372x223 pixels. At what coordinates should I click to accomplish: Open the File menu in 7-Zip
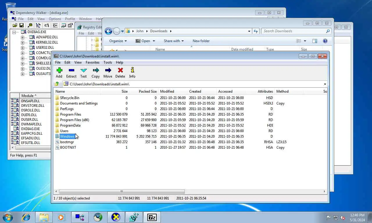(58, 62)
